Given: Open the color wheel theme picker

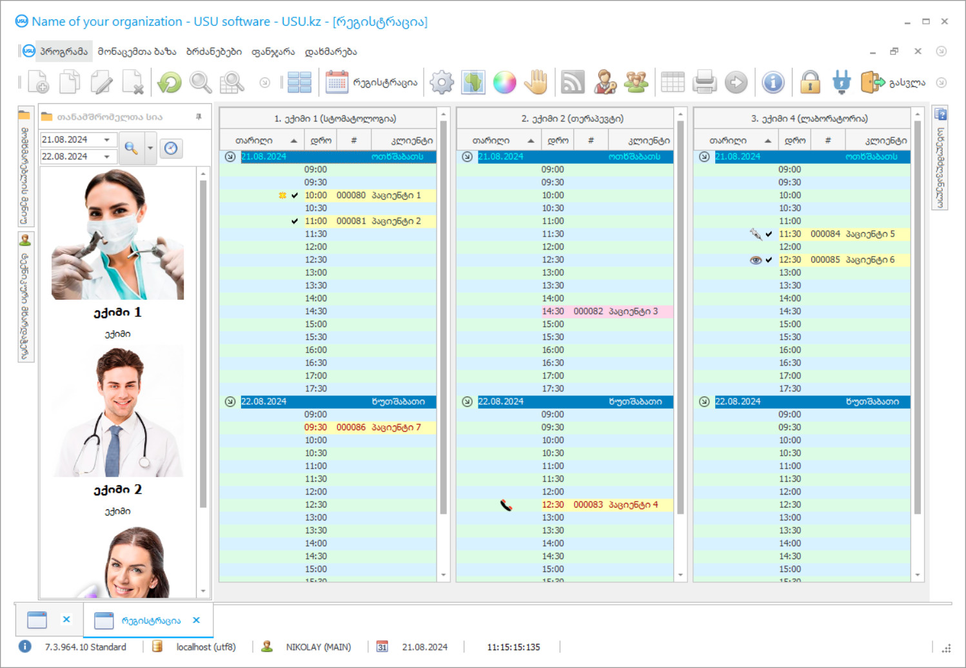Looking at the screenshot, I should pyautogui.click(x=504, y=82).
